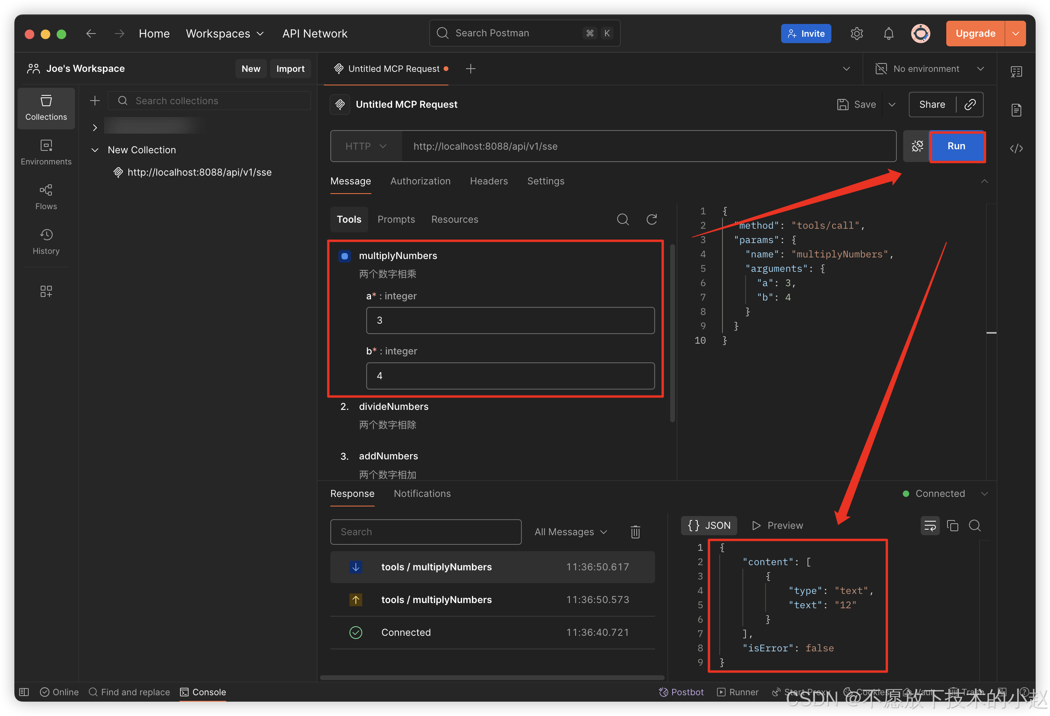This screenshot has height=716, width=1050.
Task: Open the All Messages filter dropdown
Action: [x=570, y=532]
